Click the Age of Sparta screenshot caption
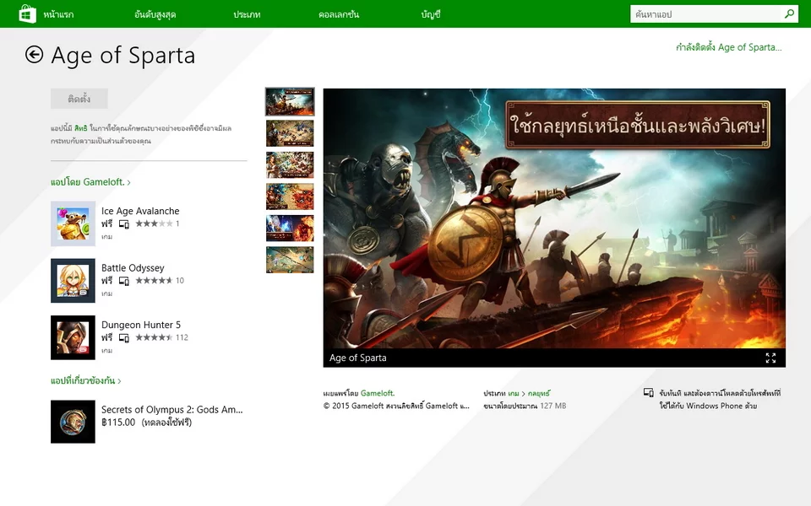The width and height of the screenshot is (811, 506). tap(358, 358)
